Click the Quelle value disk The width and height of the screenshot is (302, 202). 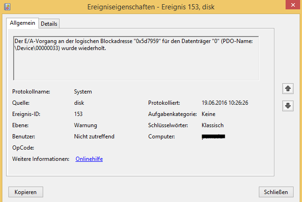click(79, 103)
